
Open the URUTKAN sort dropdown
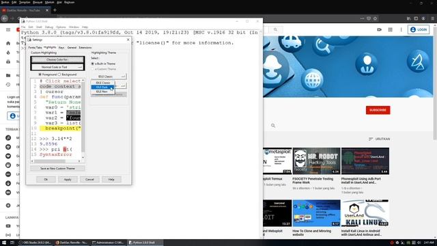pyautogui.click(x=380, y=139)
